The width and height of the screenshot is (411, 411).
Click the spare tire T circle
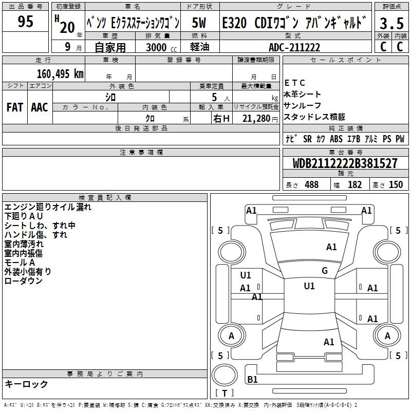tap(225, 375)
